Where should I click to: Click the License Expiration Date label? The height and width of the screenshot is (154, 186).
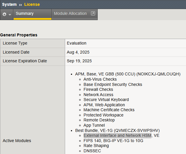25,61
